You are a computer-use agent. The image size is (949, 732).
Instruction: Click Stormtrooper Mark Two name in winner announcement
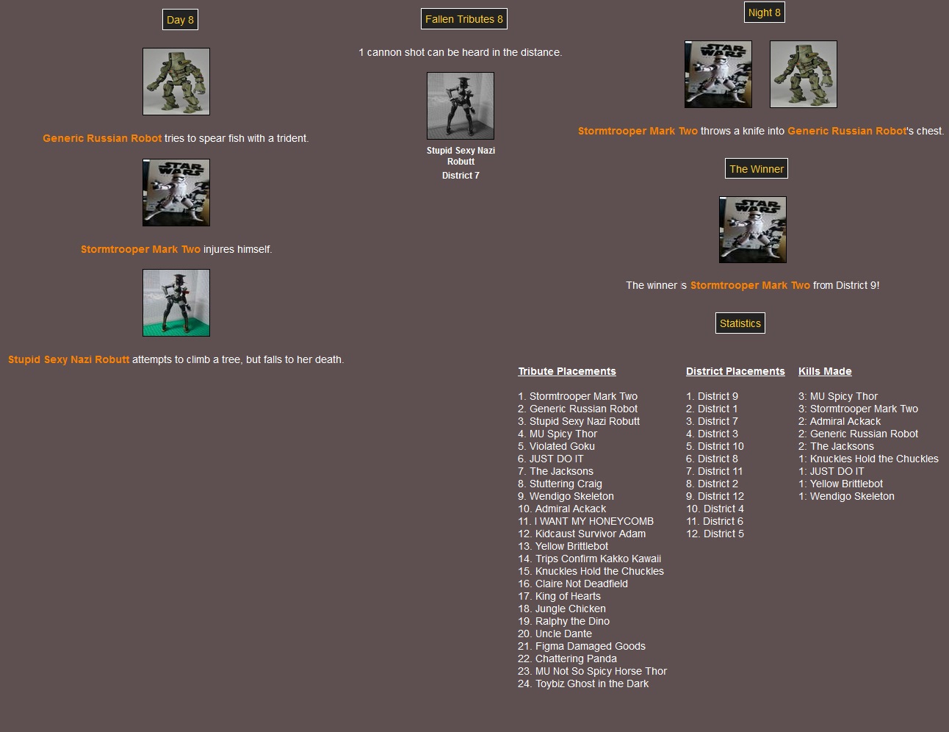pos(750,285)
